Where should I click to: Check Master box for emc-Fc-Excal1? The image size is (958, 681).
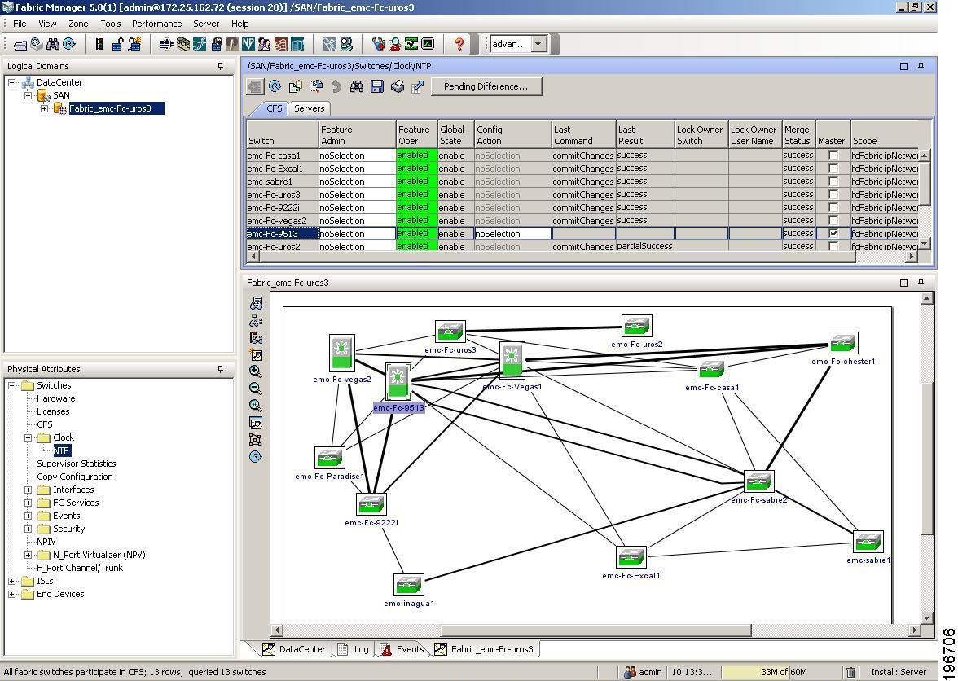833,169
